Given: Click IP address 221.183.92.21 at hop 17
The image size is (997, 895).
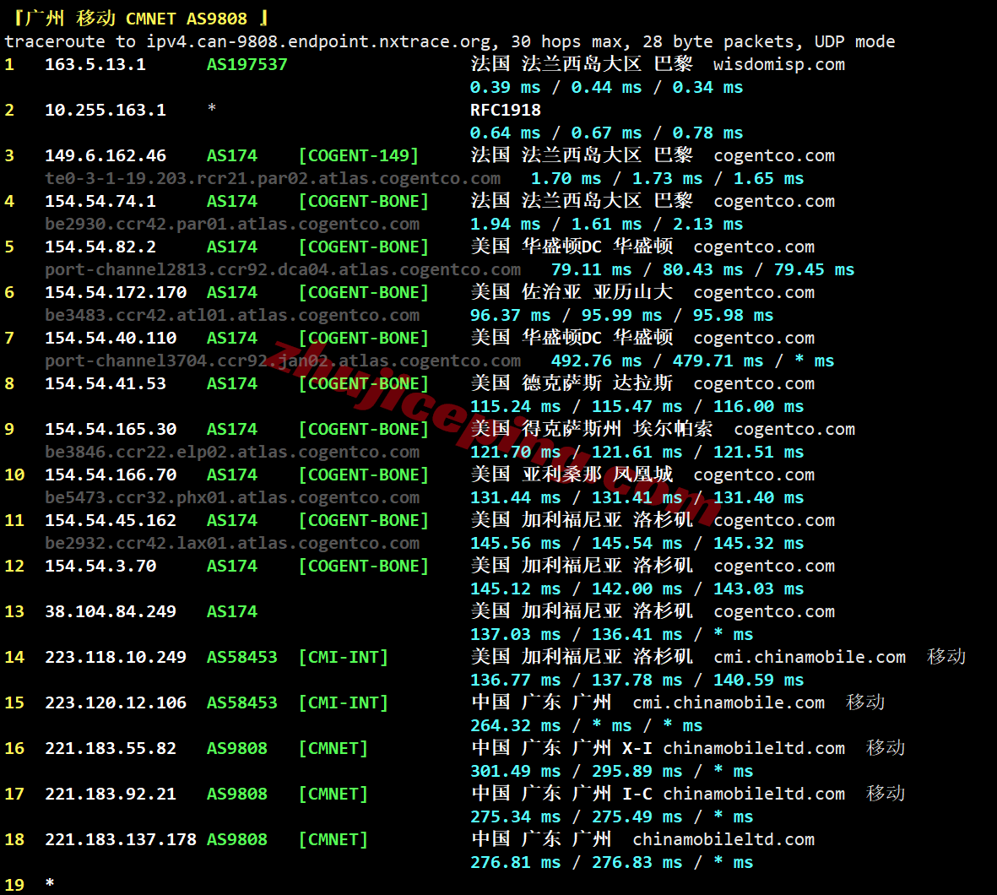Looking at the screenshot, I should (110, 794).
